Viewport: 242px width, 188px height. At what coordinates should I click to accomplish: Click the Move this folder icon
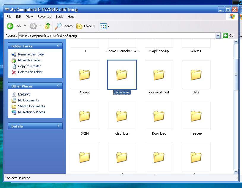pos(14,60)
